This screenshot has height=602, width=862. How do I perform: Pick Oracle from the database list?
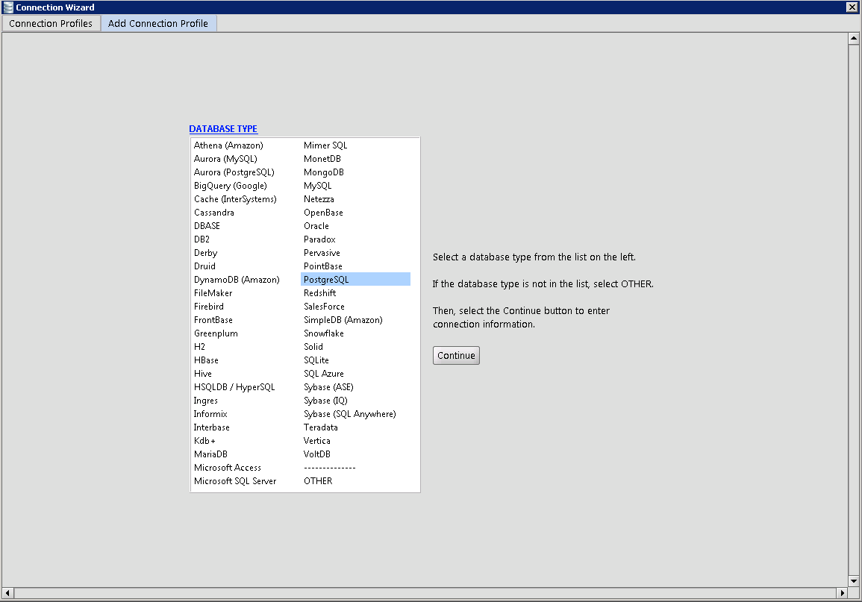(x=316, y=226)
